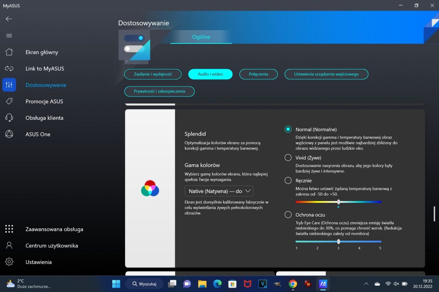Open the V app on taskbar
This screenshot has width=439, height=292.
coord(262,284)
